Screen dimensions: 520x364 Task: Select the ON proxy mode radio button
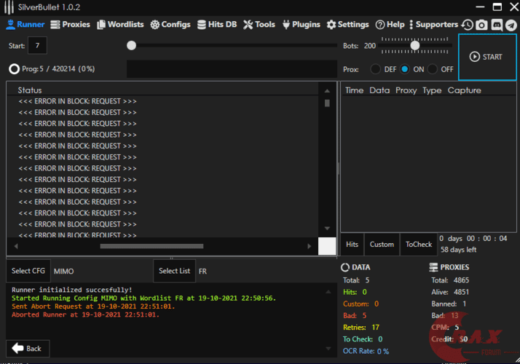coord(405,69)
